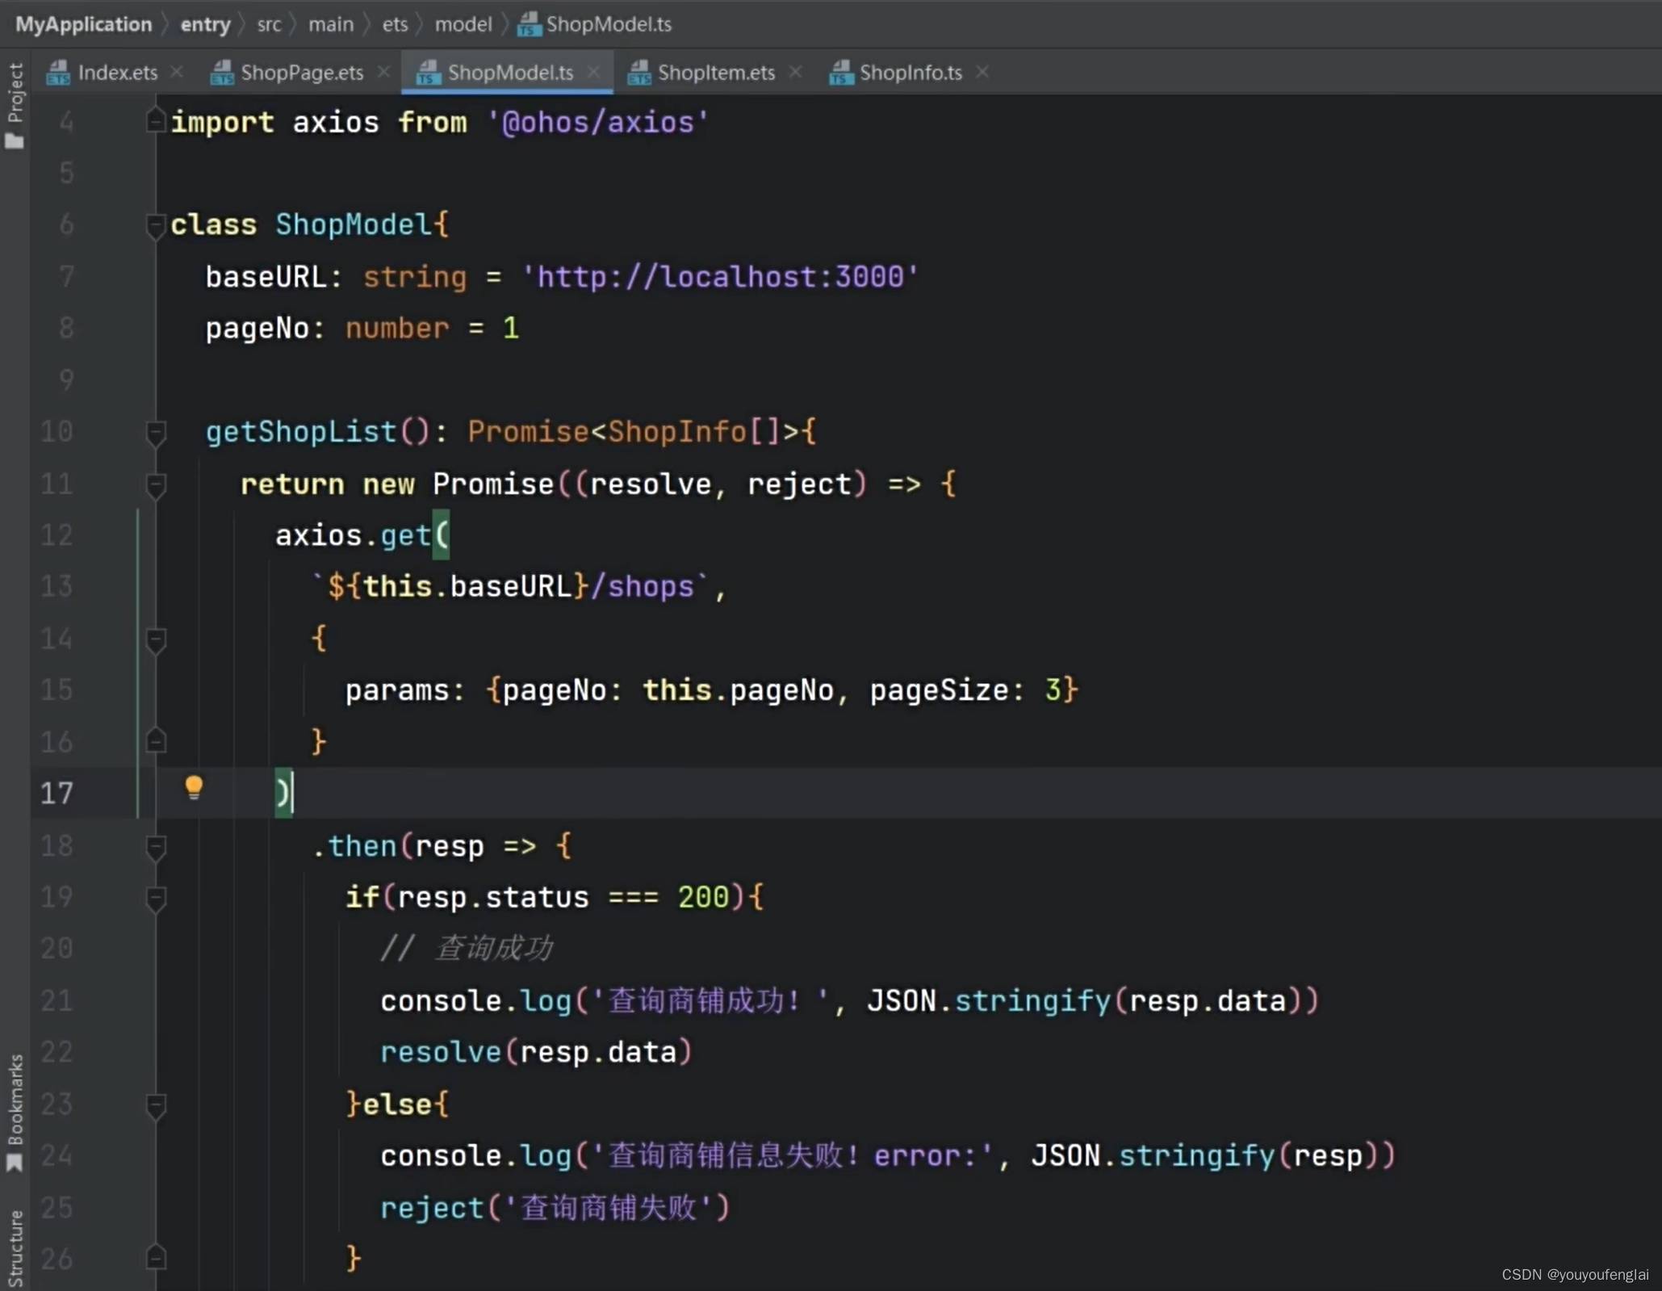
Task: Click the closing parenthesis on line 17
Action: point(283,793)
